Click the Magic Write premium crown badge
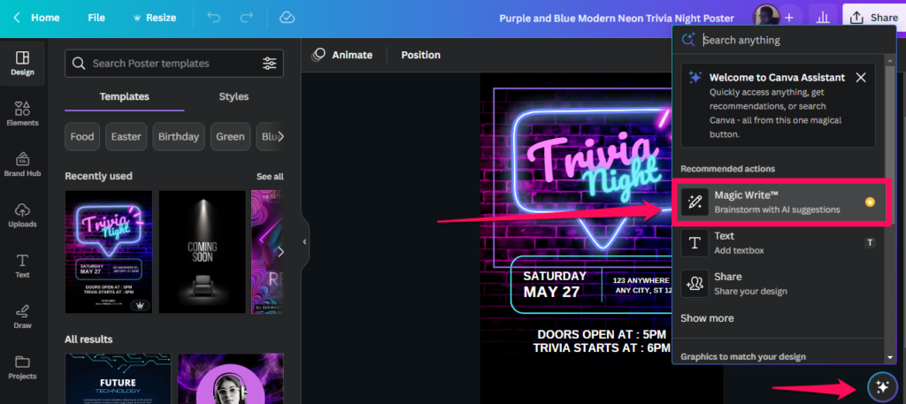The width and height of the screenshot is (906, 404). click(x=870, y=202)
